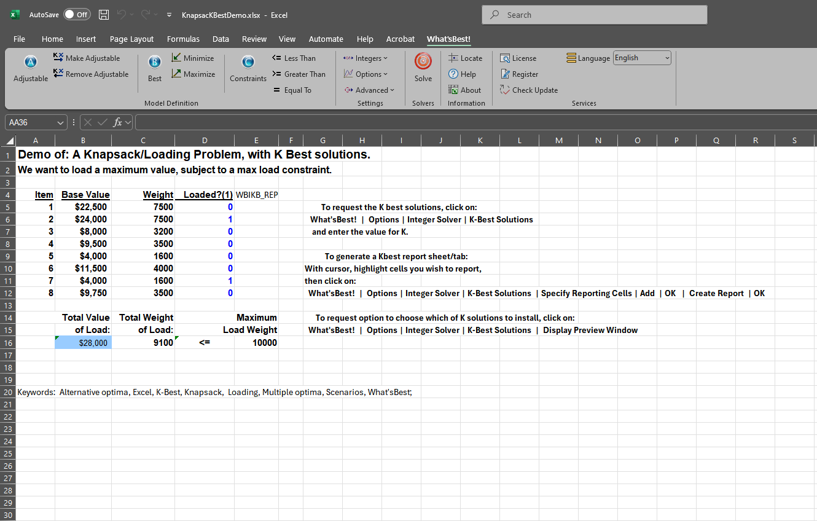Select the $28,000 total value cell
This screenshot has width=817, height=521.
(x=83, y=343)
